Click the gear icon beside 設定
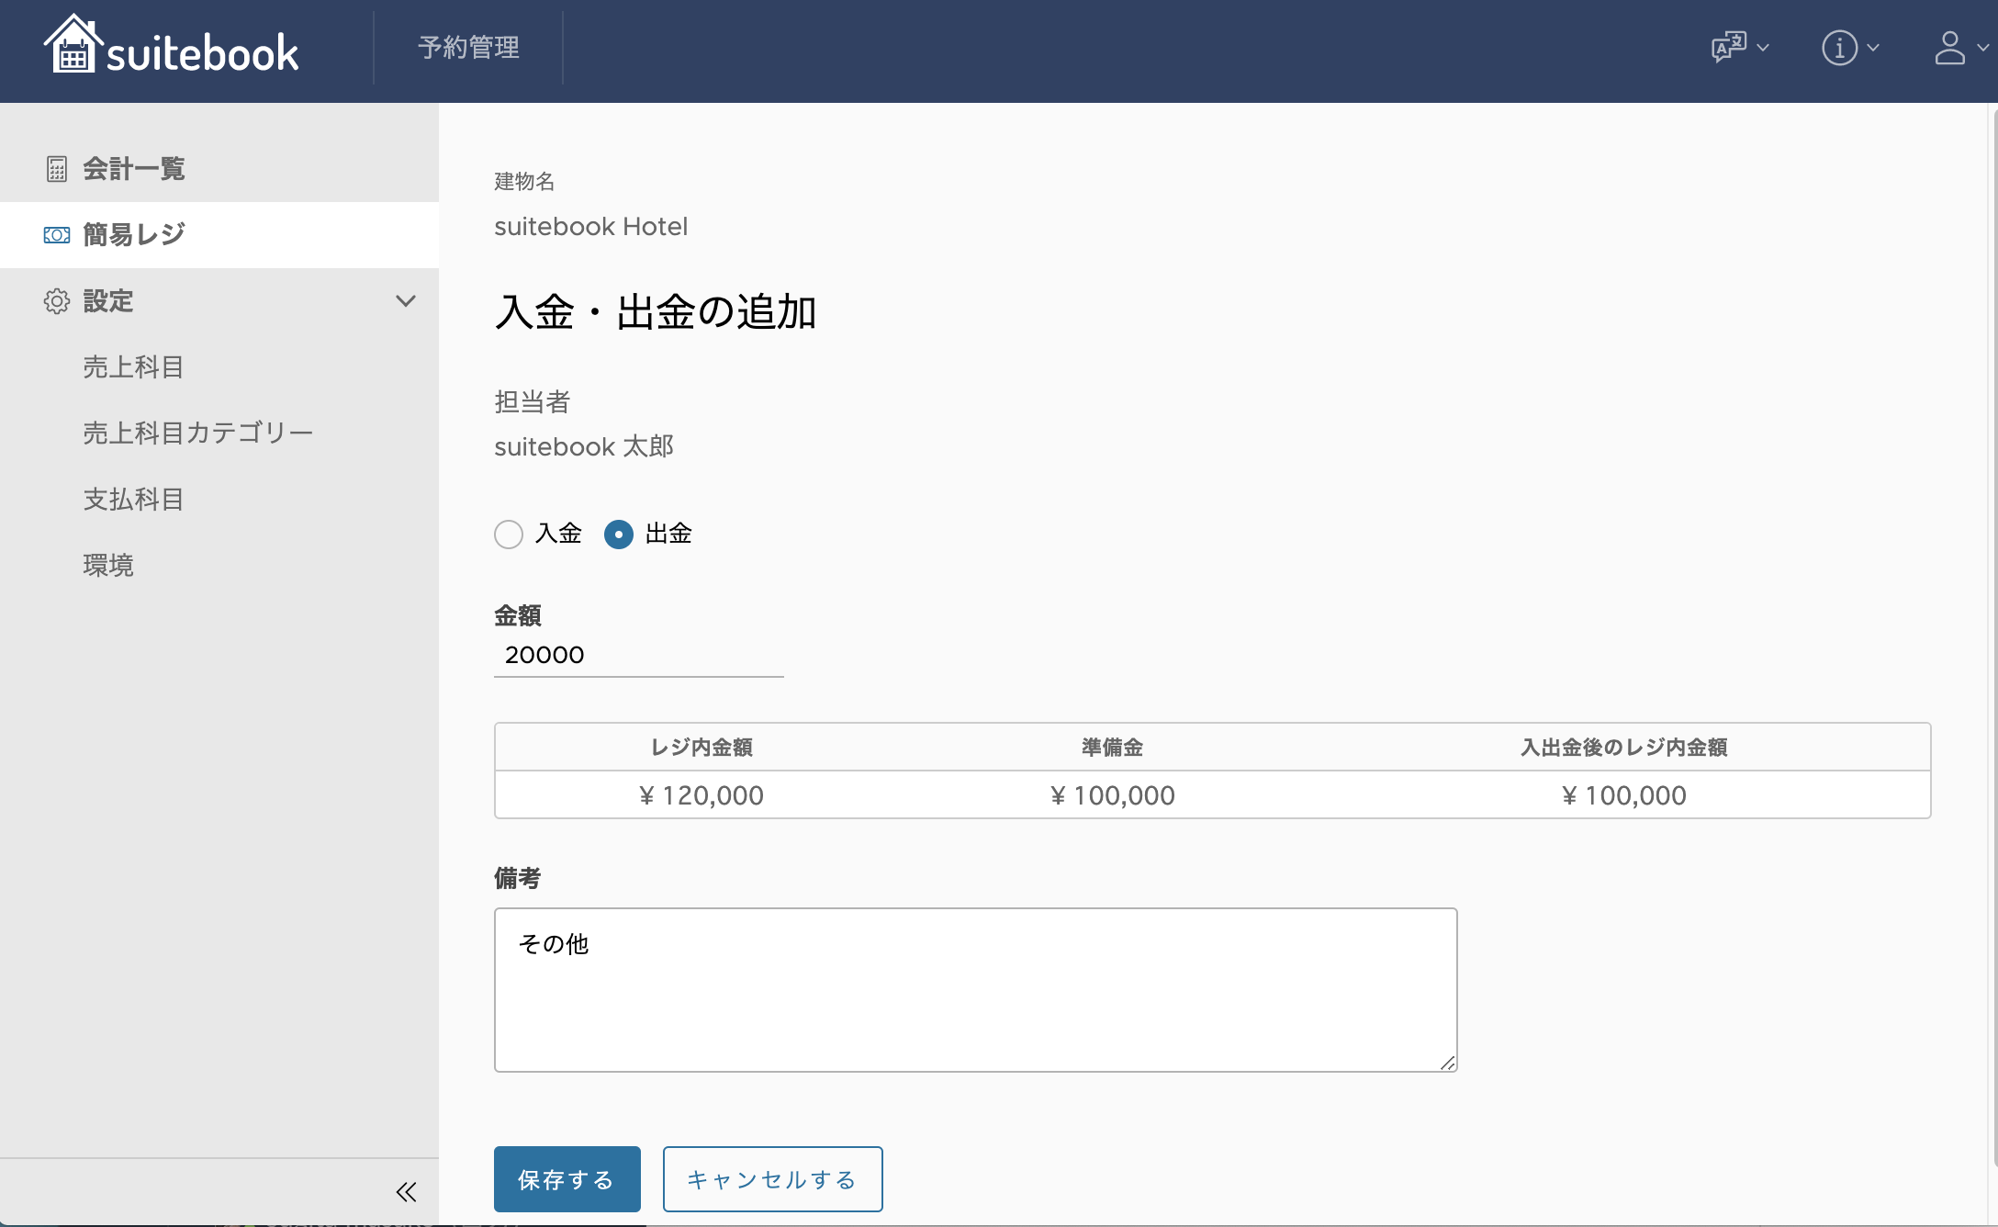The width and height of the screenshot is (1998, 1227). (x=57, y=301)
